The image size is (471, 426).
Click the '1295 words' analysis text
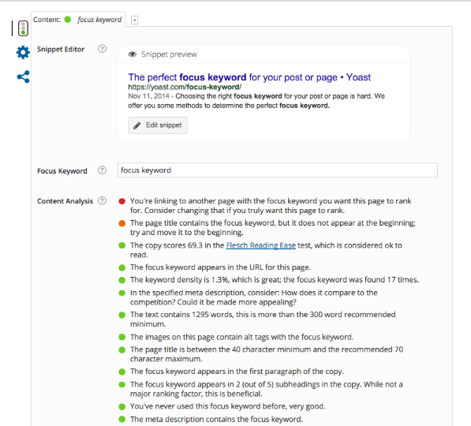263,319
